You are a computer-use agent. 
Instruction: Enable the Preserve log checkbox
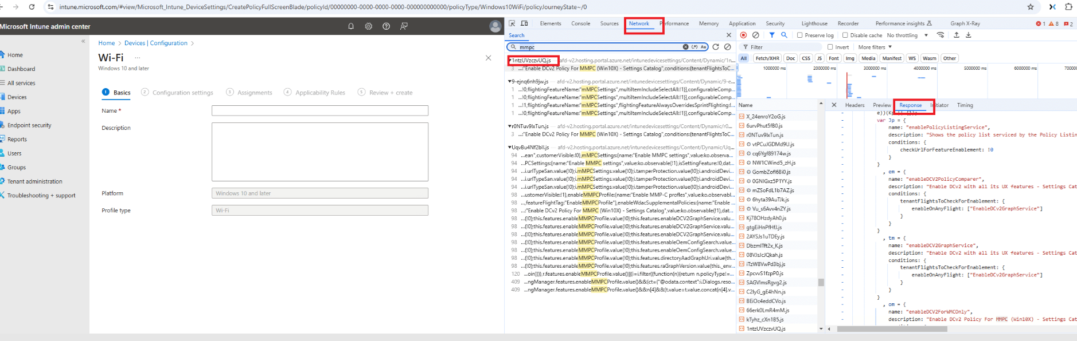pyautogui.click(x=800, y=35)
